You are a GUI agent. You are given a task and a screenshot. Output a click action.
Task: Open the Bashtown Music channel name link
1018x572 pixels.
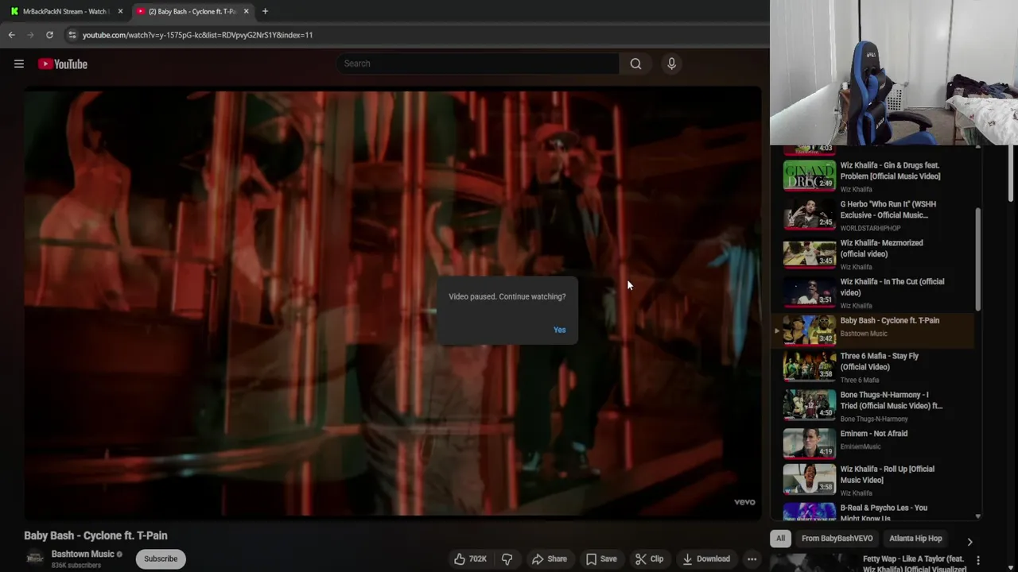[83, 554]
